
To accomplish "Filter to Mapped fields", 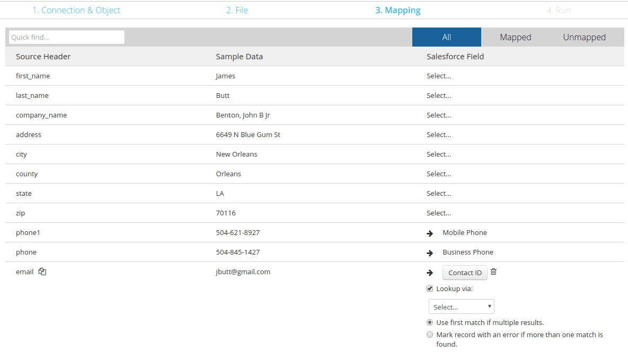I will tap(516, 37).
